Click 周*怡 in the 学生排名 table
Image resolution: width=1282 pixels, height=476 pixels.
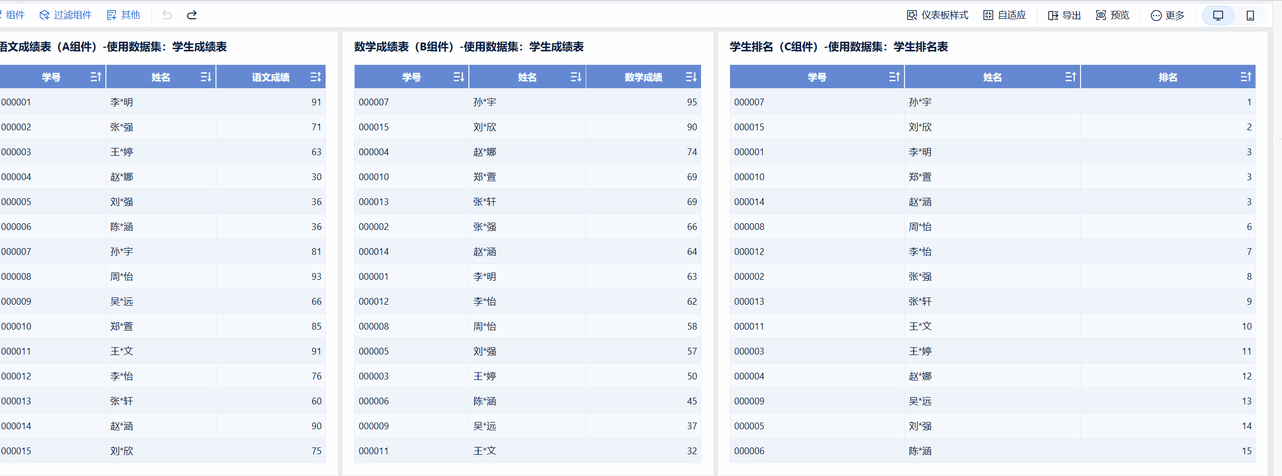pyautogui.click(x=920, y=227)
